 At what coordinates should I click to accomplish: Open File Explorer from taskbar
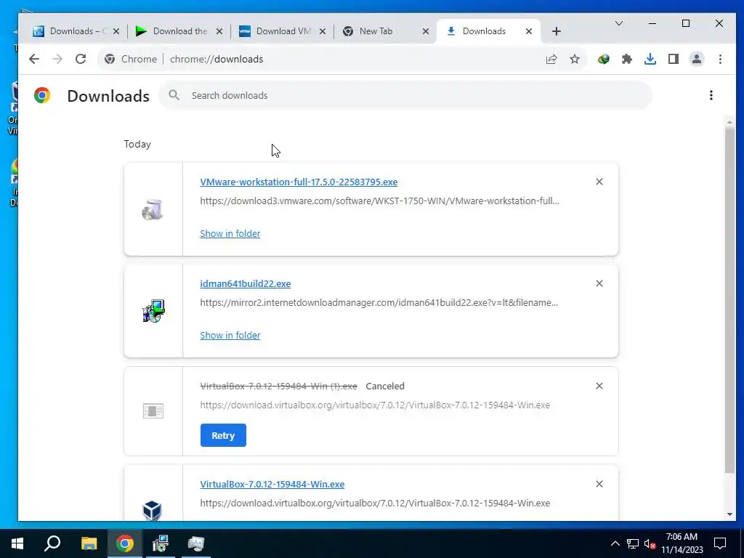click(89, 543)
